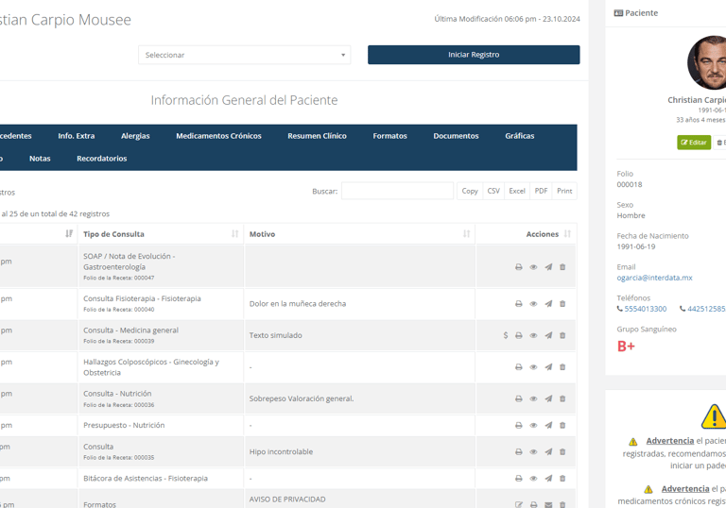This screenshot has width=726, height=508.
Task: Click the patient profile photo
Action: pyautogui.click(x=707, y=62)
